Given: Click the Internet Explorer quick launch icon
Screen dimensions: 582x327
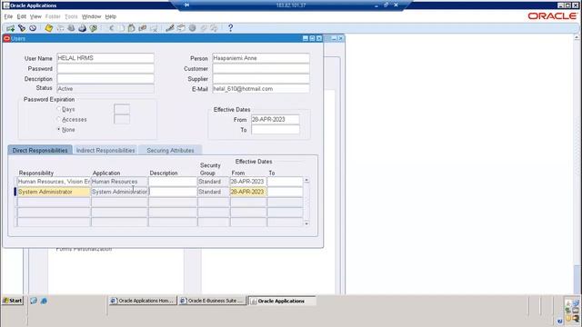Looking at the screenshot, I should pyautogui.click(x=44, y=301).
